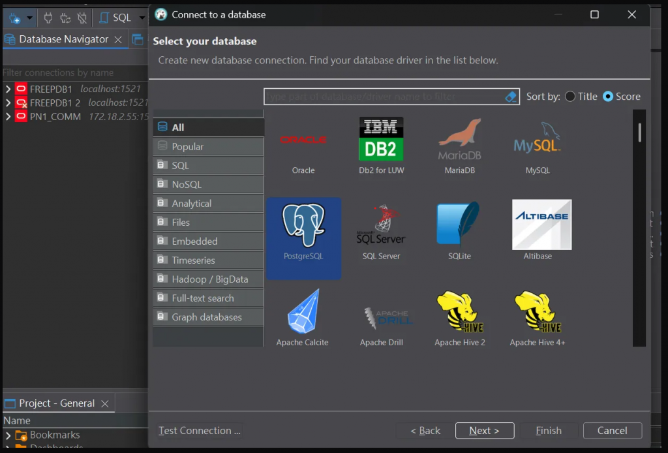Viewport: 668px width, 453px height.
Task: Click the FREEPDB1 2 connection error icon
Action: [x=21, y=102]
